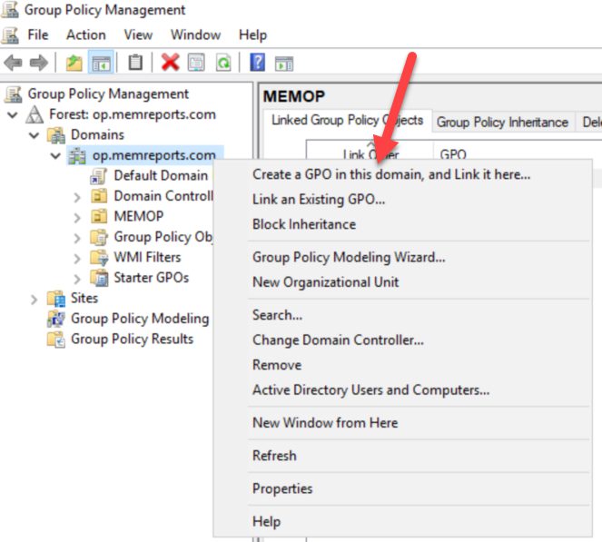
Task: Click the clipboard Paste toolbar icon
Action: 135,63
